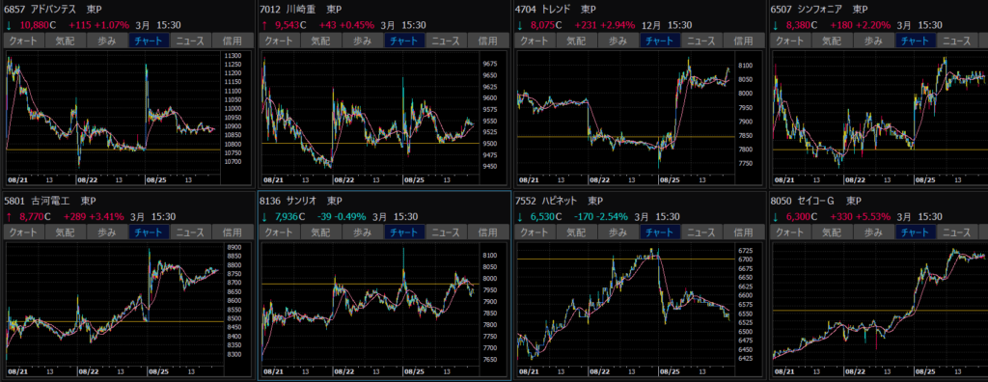Click the up arrow beside 9,543 price
The width and height of the screenshot is (988, 382).
(x=264, y=25)
